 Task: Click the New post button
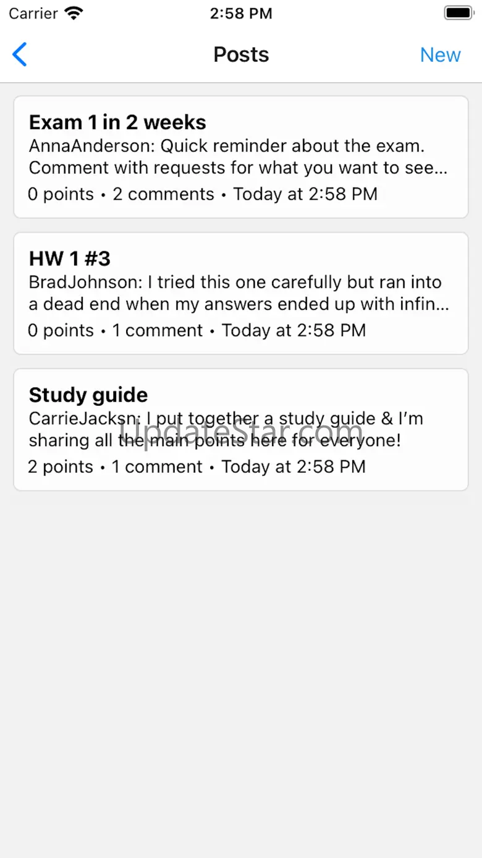pos(440,55)
